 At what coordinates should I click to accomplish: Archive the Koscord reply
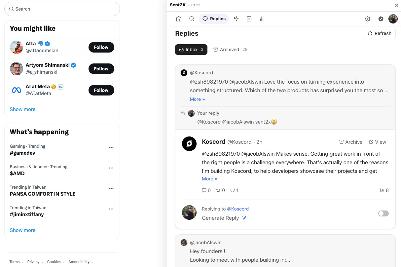(351, 142)
